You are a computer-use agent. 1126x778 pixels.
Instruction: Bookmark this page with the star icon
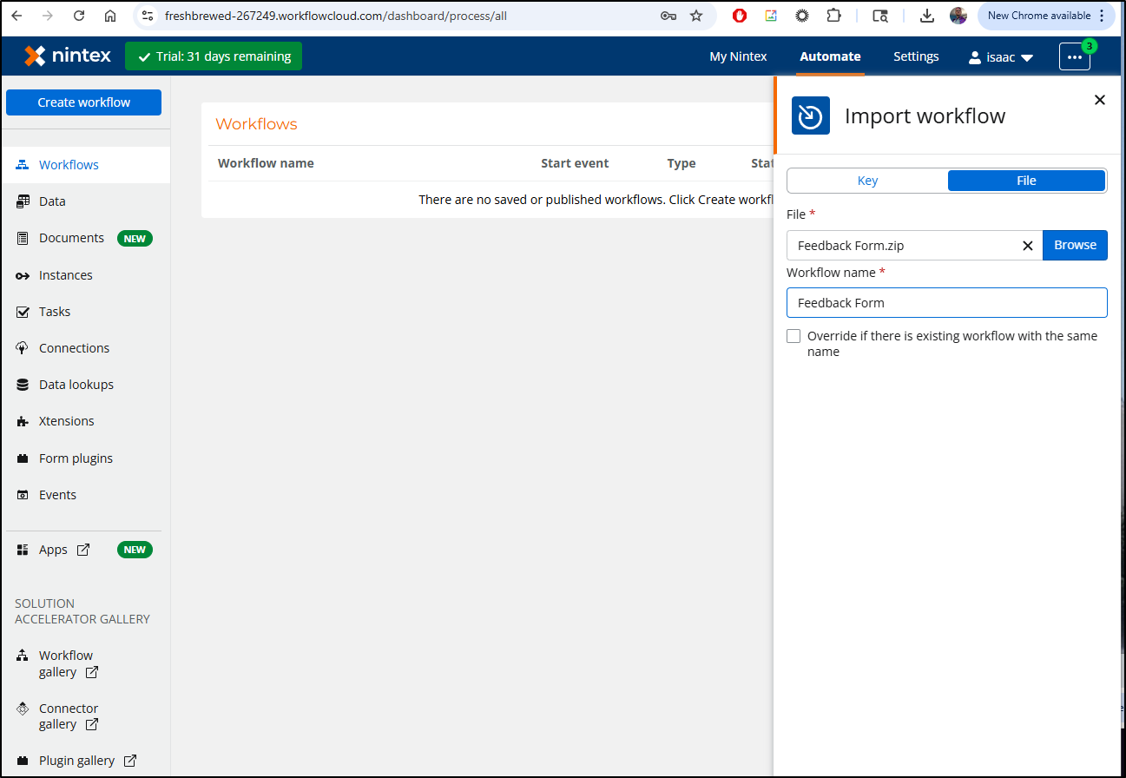[x=696, y=16]
